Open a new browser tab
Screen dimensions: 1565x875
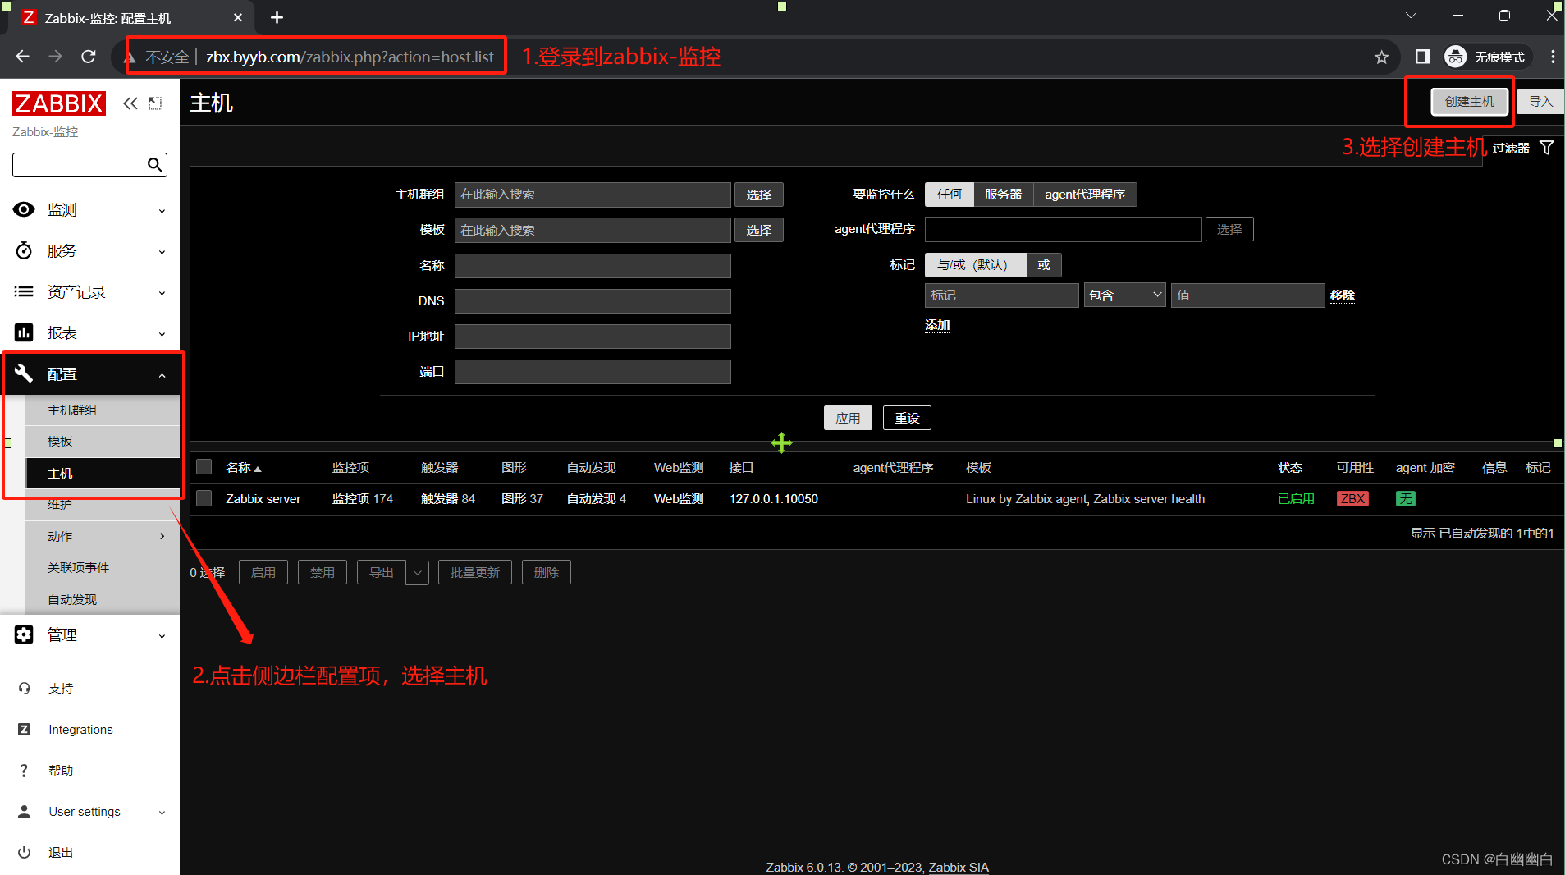(x=277, y=17)
